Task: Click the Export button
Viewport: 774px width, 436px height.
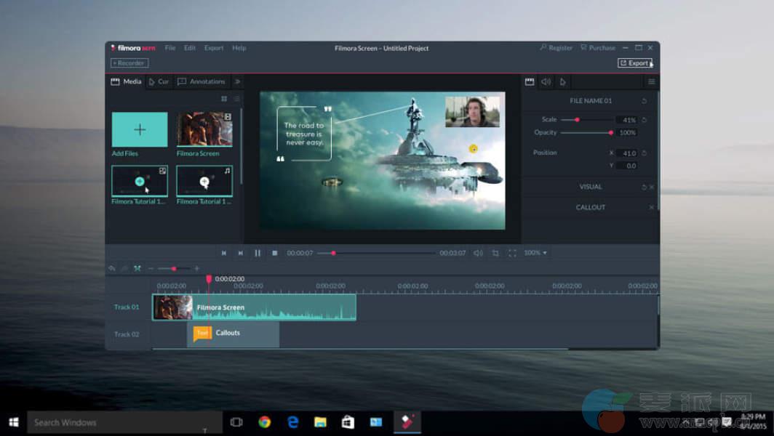Action: [x=634, y=63]
